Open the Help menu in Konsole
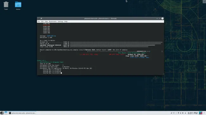 (x=66, y=21)
